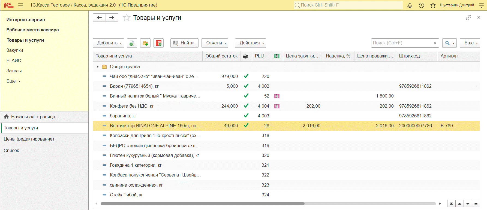Viewport: 487px width, 210px height.
Task: Add Товары и услуги to favorites star
Action: [127, 18]
